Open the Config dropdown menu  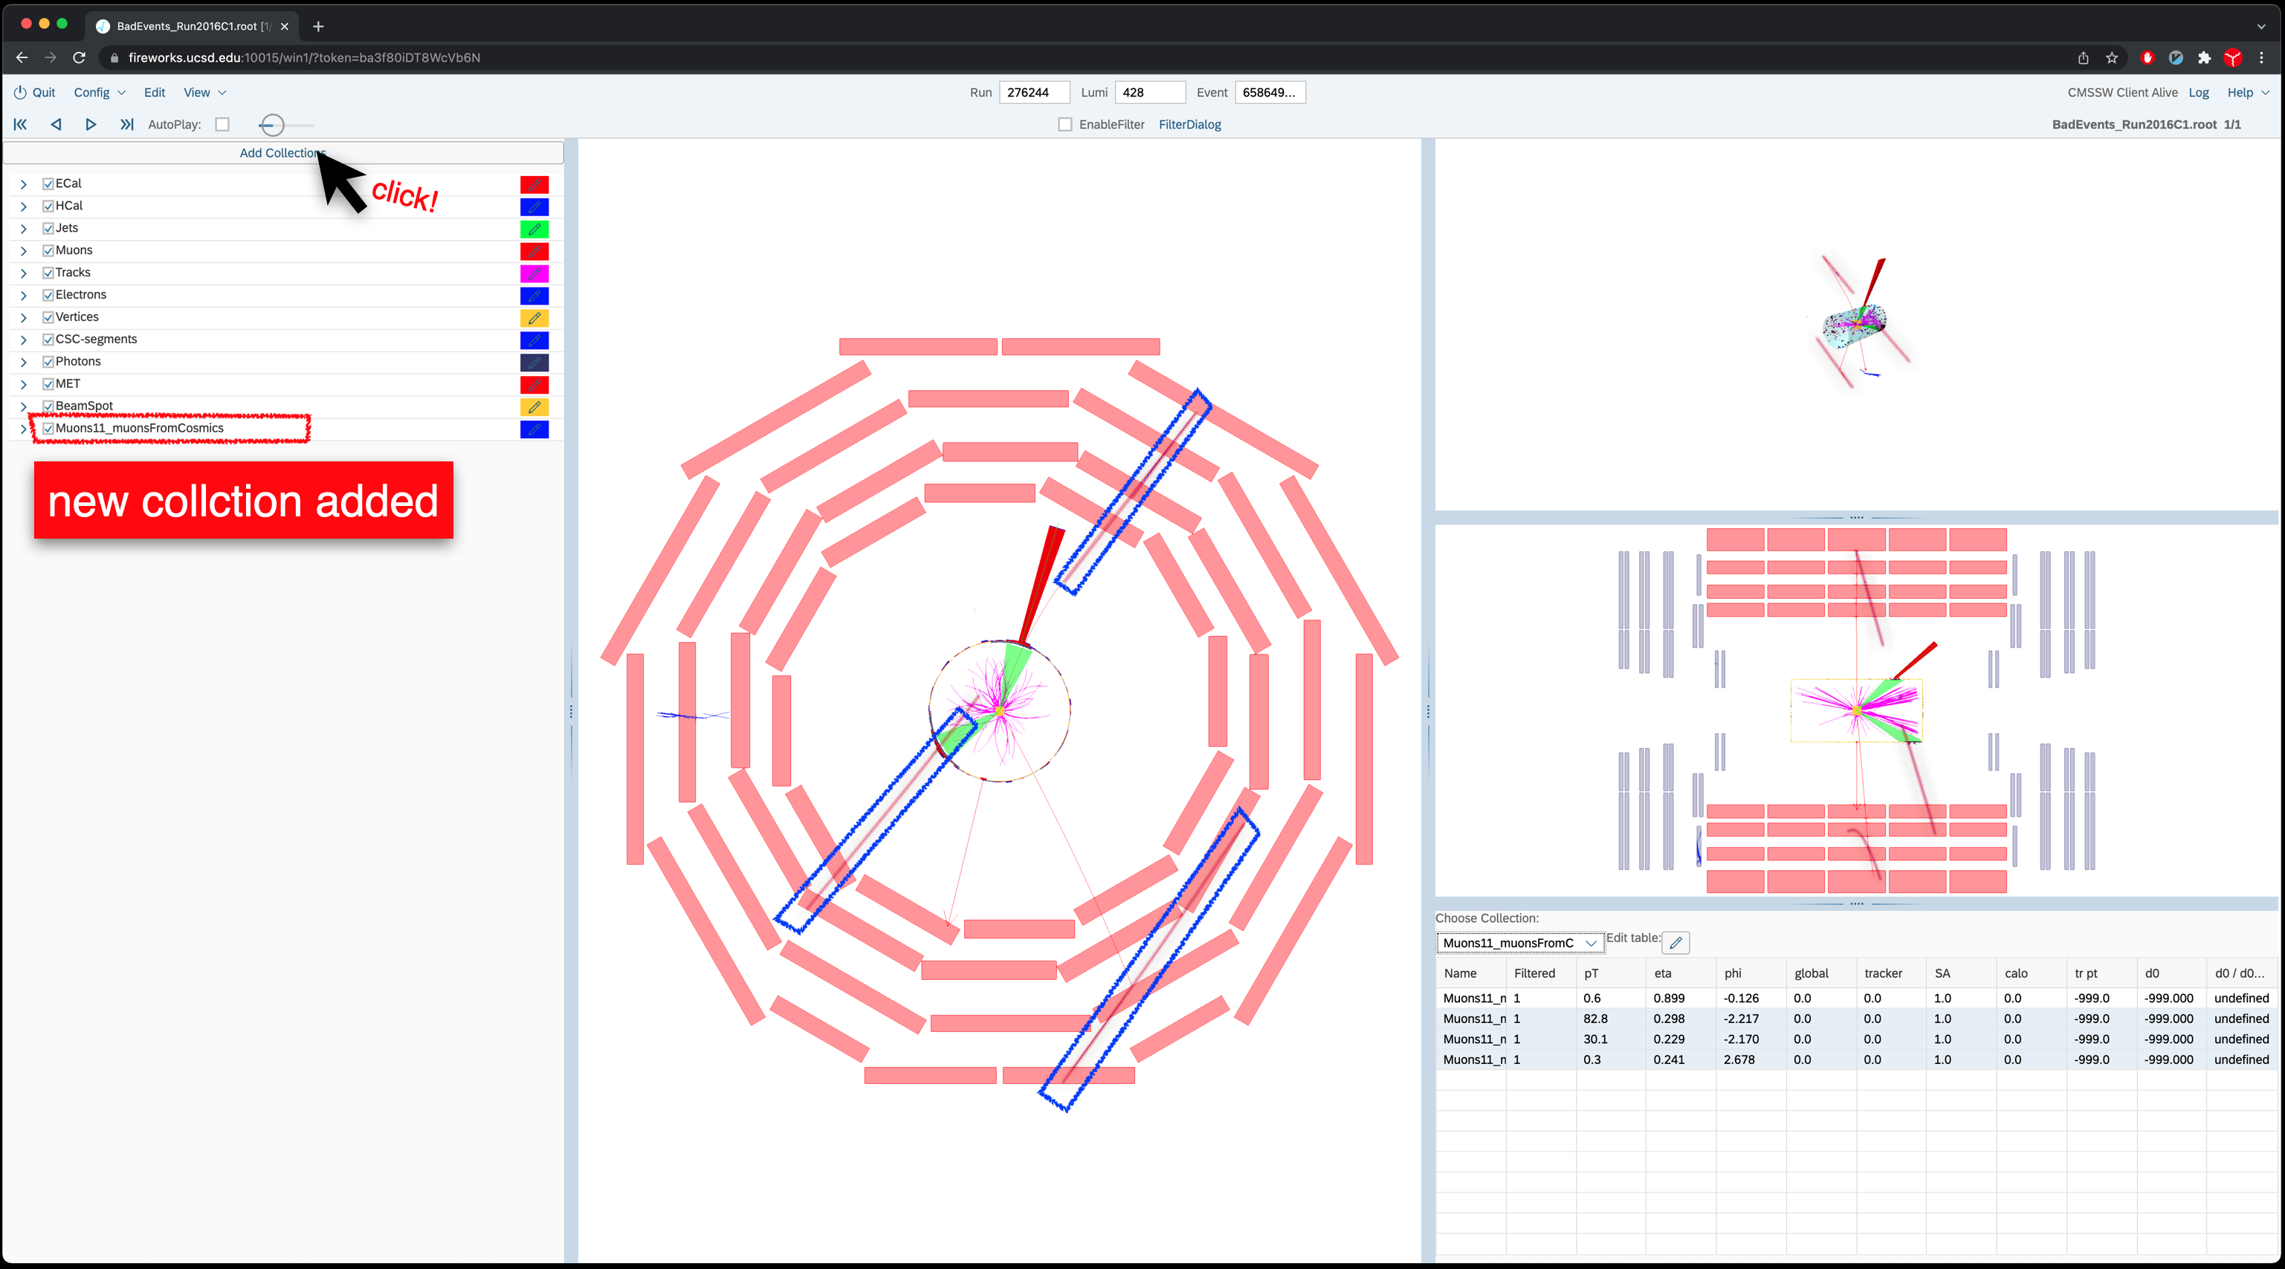click(x=100, y=92)
